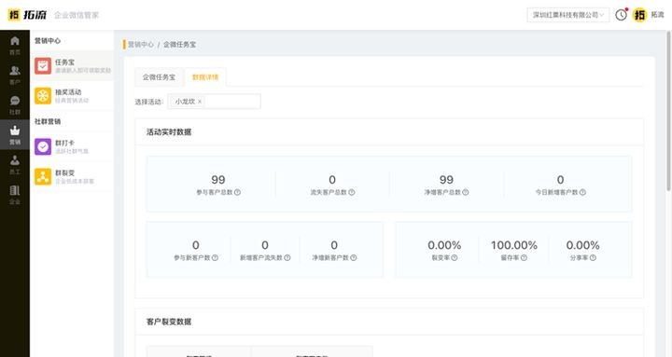Select the 营销 marketing basket nav icon
672x357 pixels.
pyautogui.click(x=15, y=130)
